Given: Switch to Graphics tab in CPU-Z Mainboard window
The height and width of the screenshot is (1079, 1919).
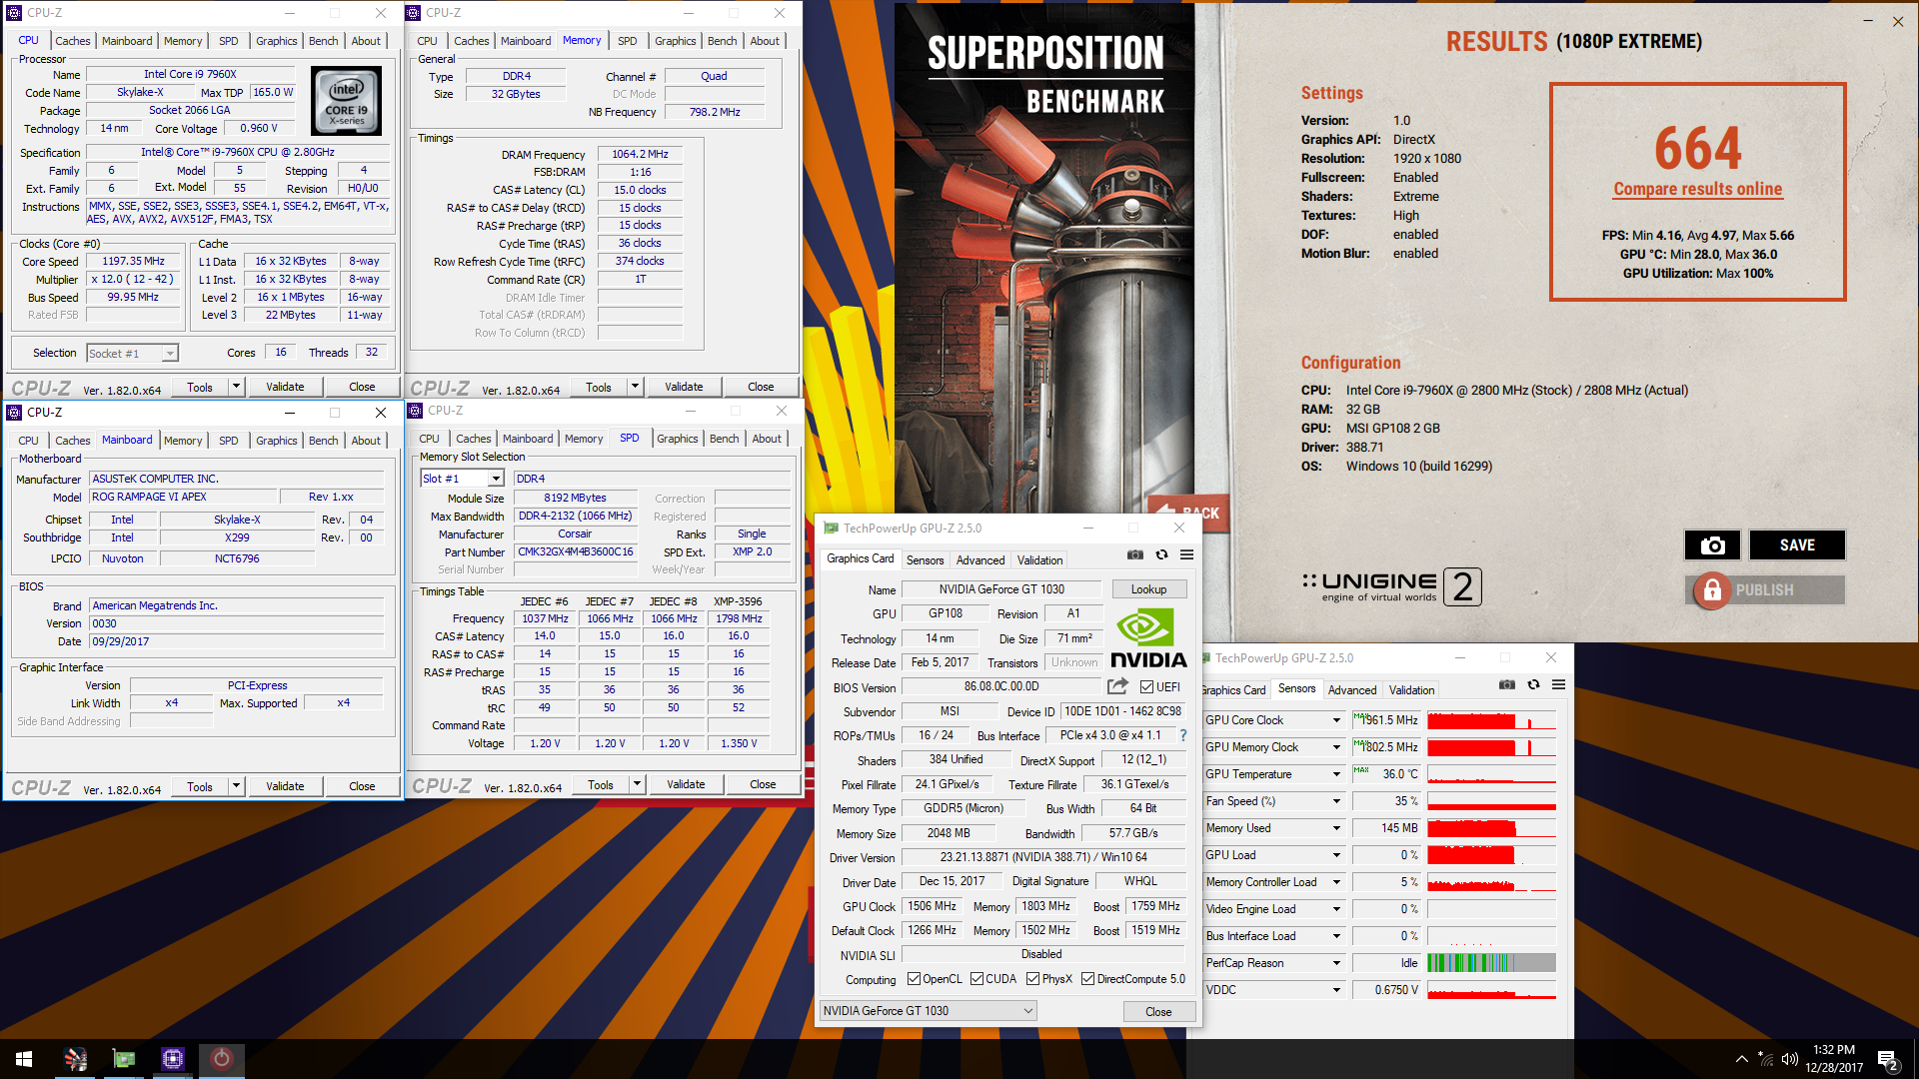Looking at the screenshot, I should tap(276, 441).
